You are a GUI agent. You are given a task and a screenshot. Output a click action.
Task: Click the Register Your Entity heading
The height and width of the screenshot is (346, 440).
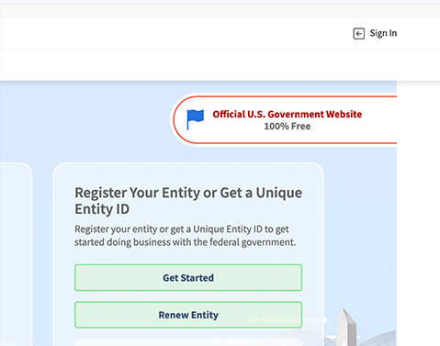pos(188,201)
